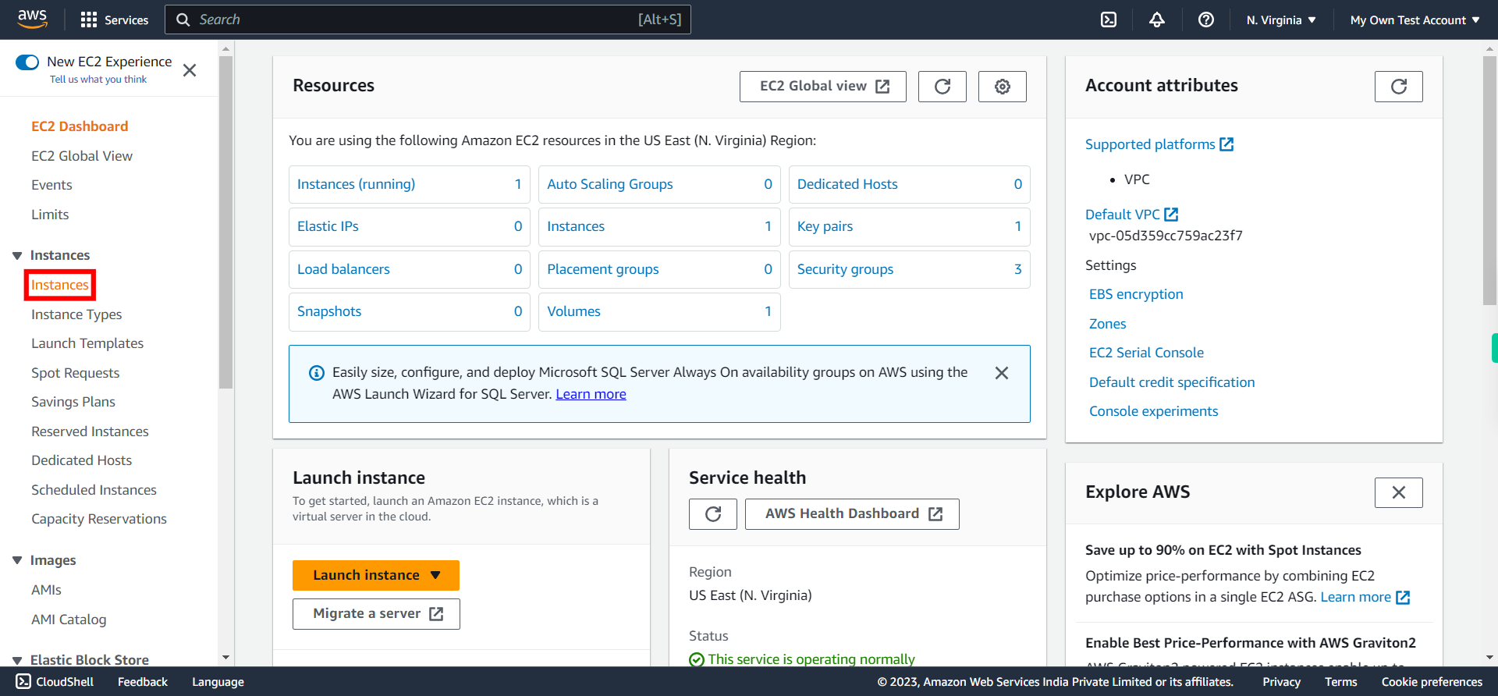Click the page vertical scrollbar thumb
The image size is (1498, 696).
tap(1489, 179)
